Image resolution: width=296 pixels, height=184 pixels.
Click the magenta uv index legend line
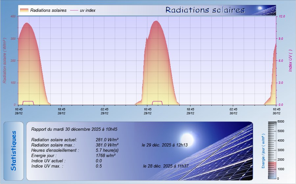(x=73, y=11)
